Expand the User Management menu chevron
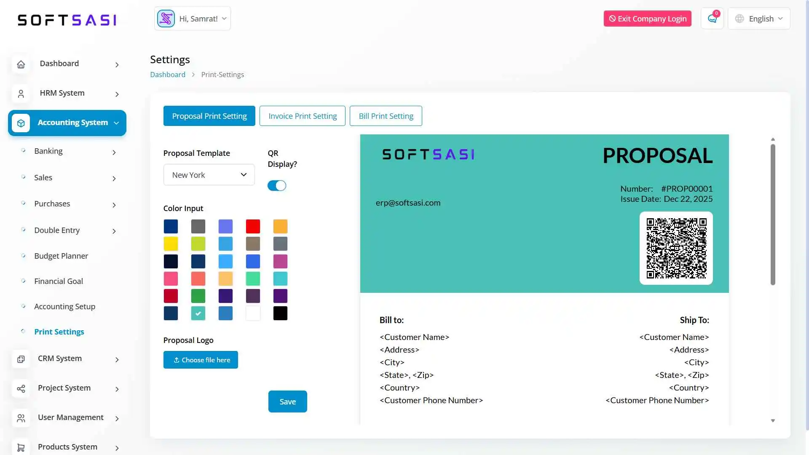 coord(117,419)
